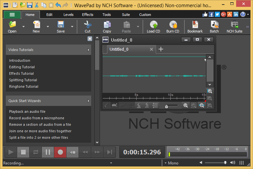Click the speaker mute icon in status bar
The image size is (253, 169).
201,162
